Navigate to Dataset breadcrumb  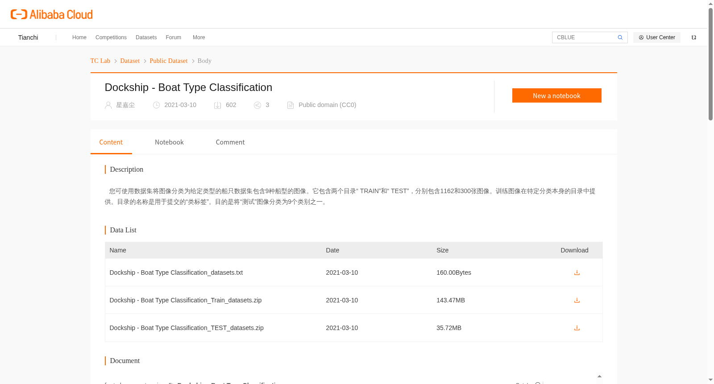(130, 61)
